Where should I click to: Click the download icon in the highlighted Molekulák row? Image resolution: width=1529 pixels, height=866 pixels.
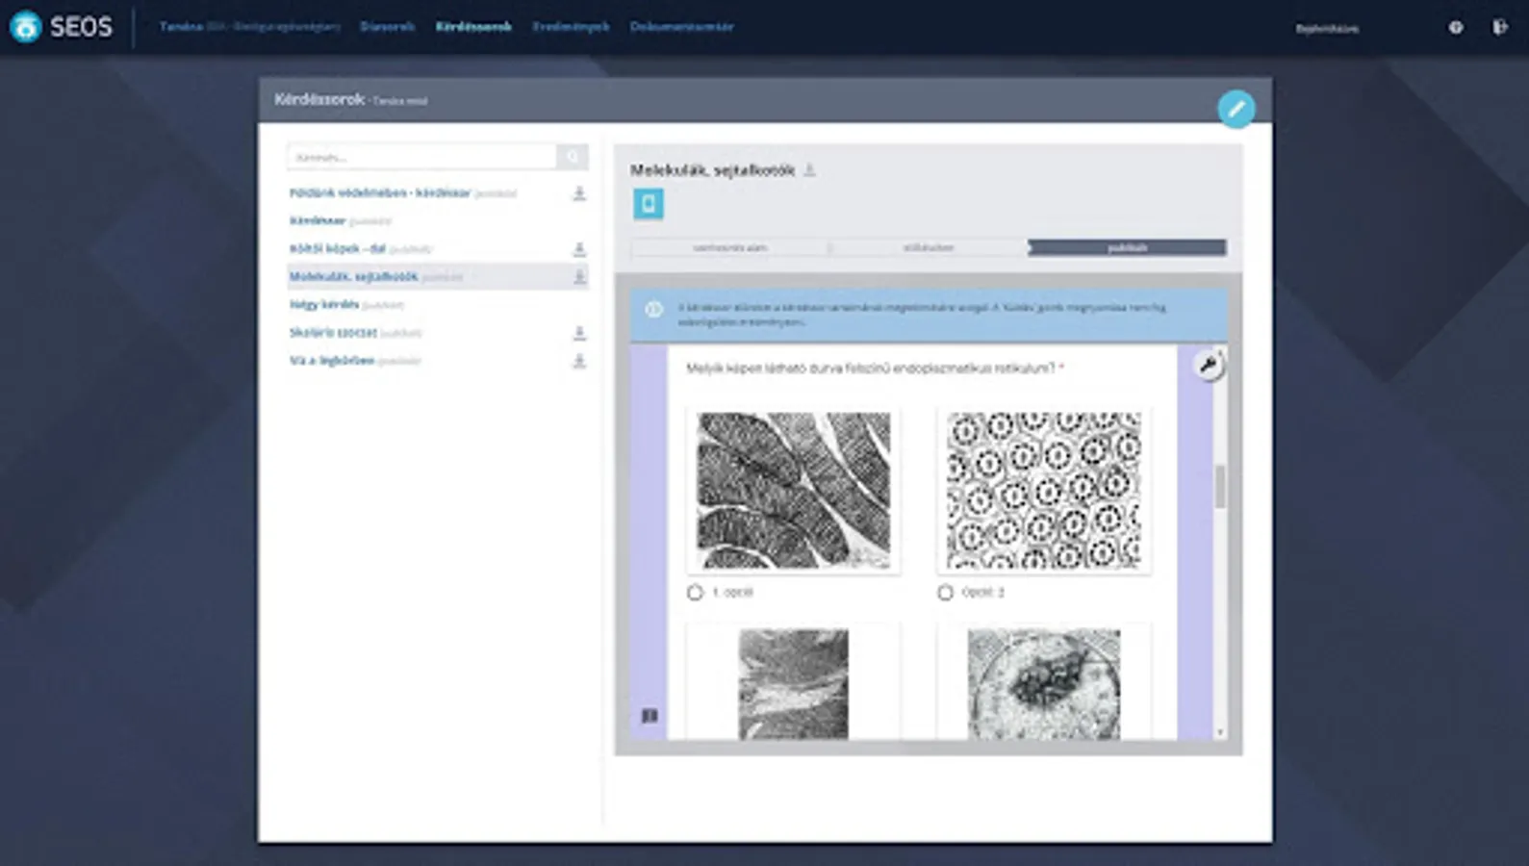pos(579,277)
